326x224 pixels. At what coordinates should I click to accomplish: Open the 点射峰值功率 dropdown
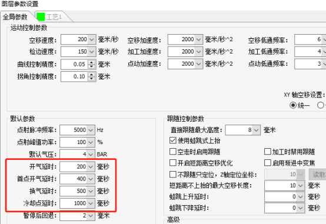click(91, 142)
